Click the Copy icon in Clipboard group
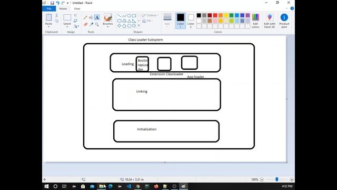 56,21
